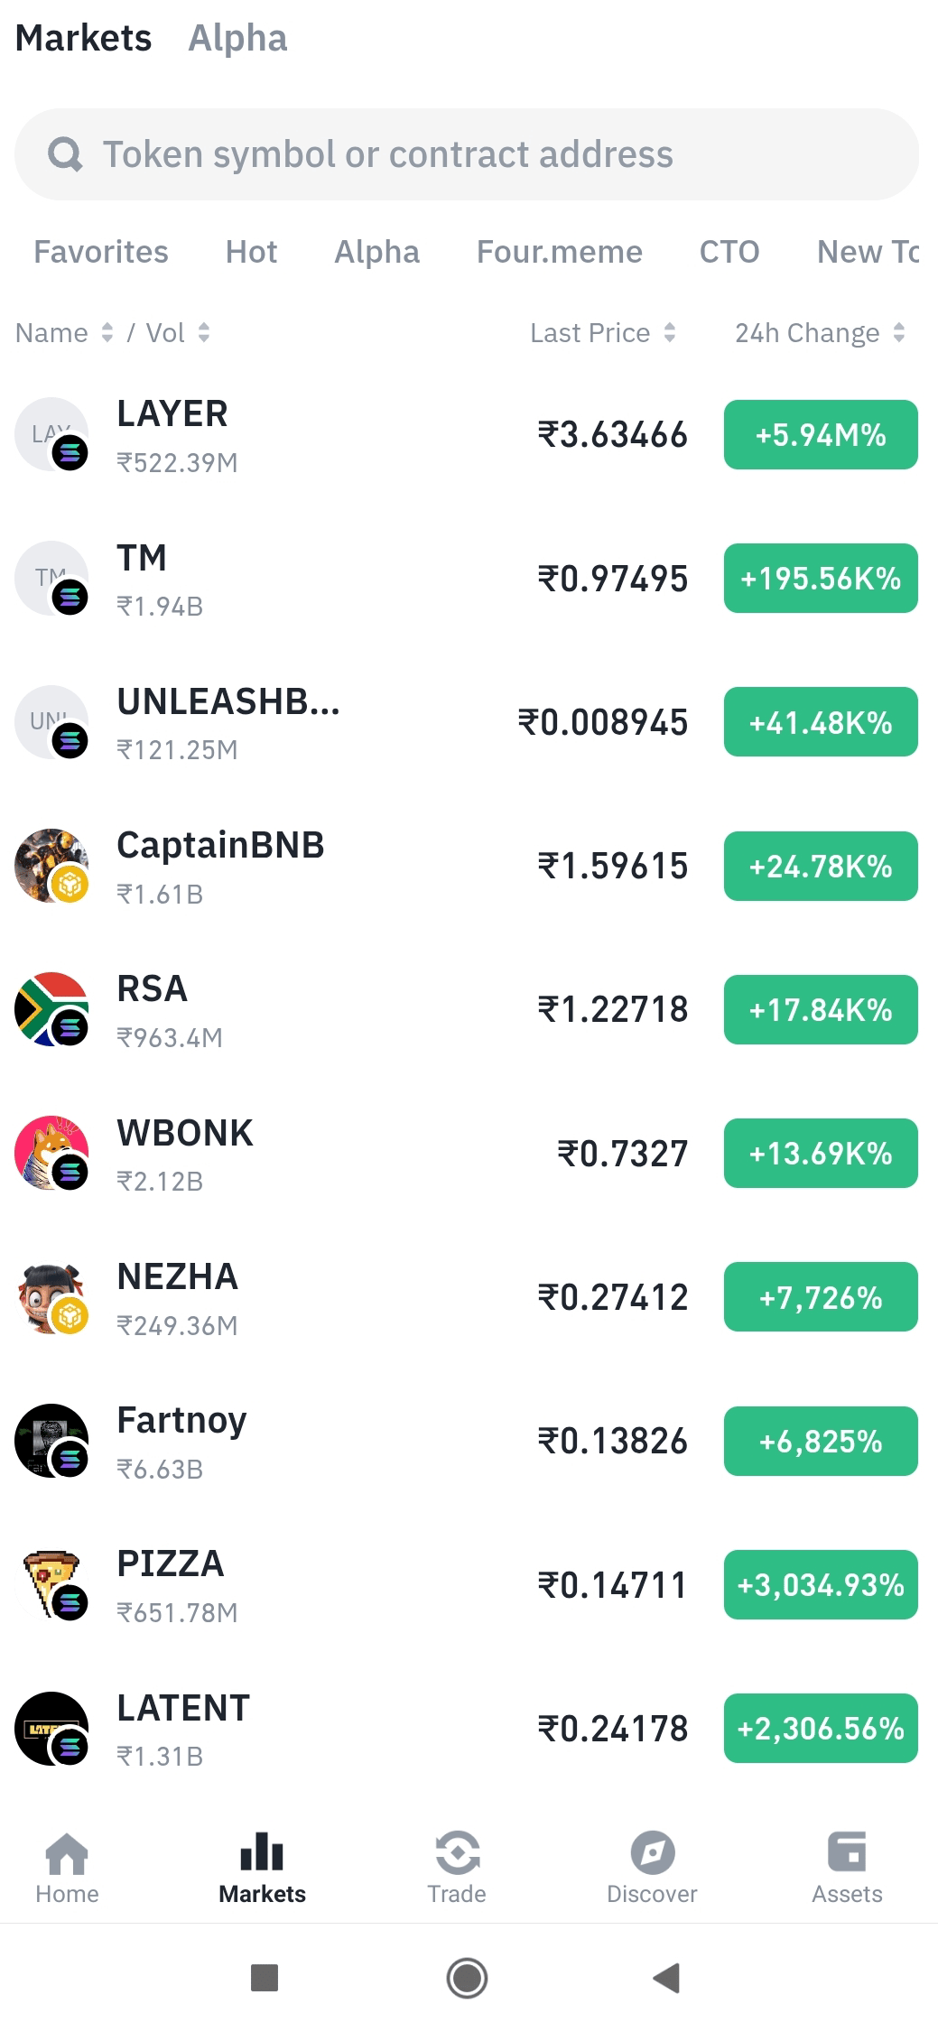This screenshot has height=2032, width=938.
Task: Sort list by Name arrows
Action: click(x=107, y=333)
